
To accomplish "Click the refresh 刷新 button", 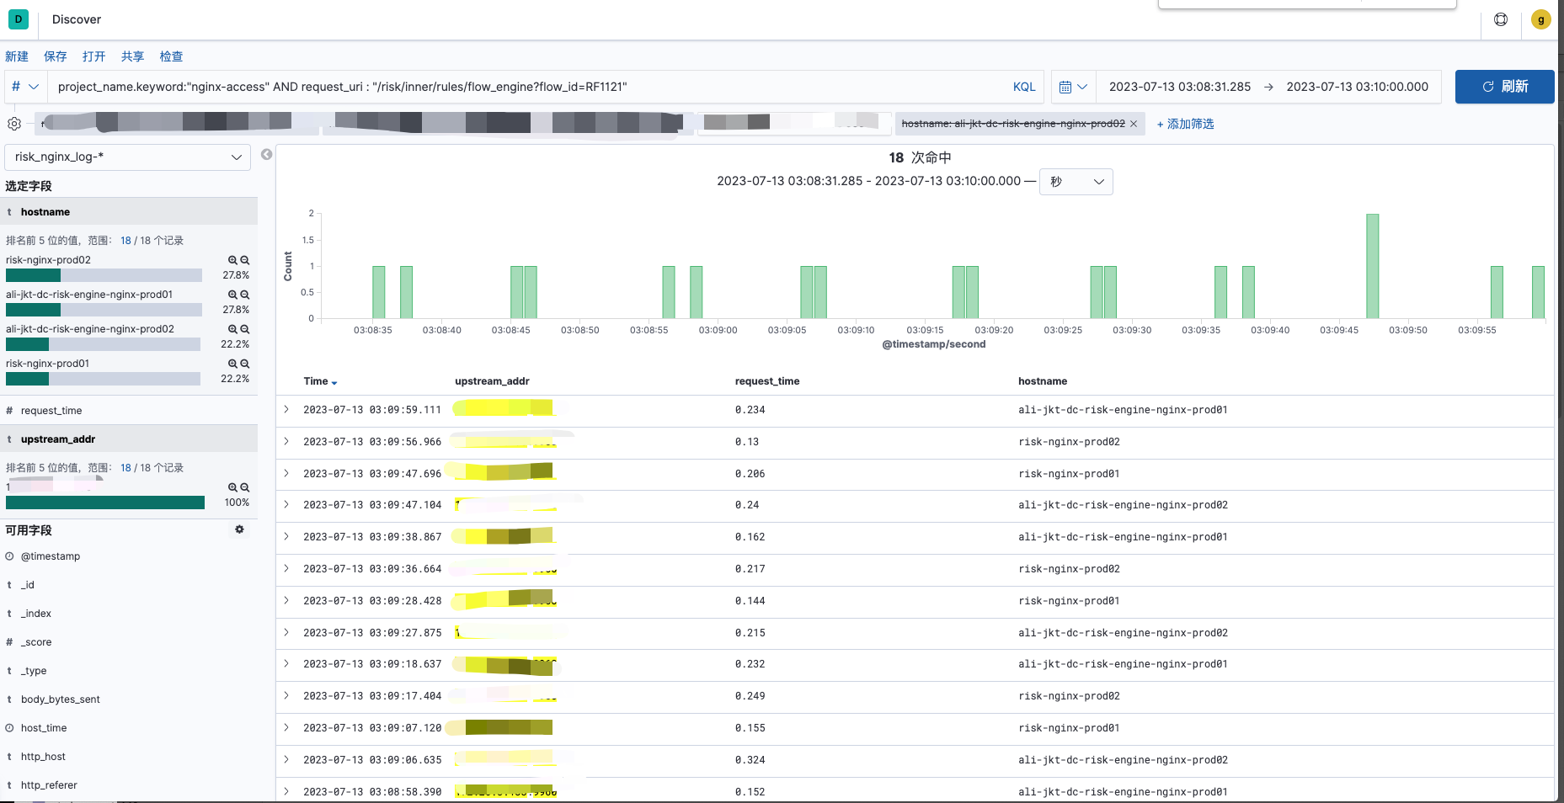I will click(1504, 87).
